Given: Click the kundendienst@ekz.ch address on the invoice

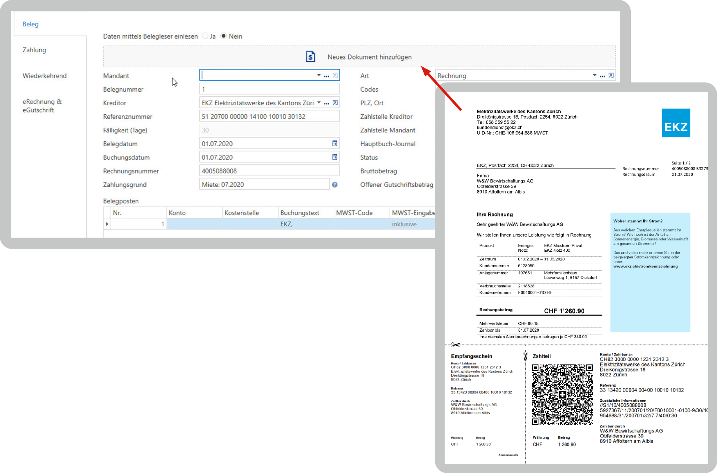Looking at the screenshot, I should [500, 128].
